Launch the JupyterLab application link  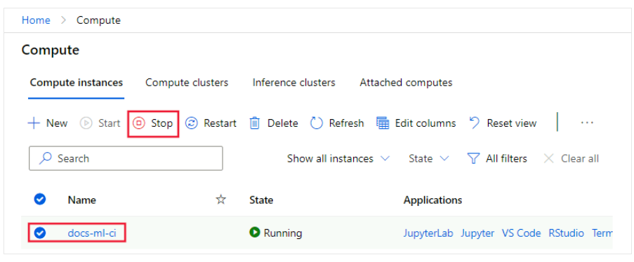coord(428,233)
